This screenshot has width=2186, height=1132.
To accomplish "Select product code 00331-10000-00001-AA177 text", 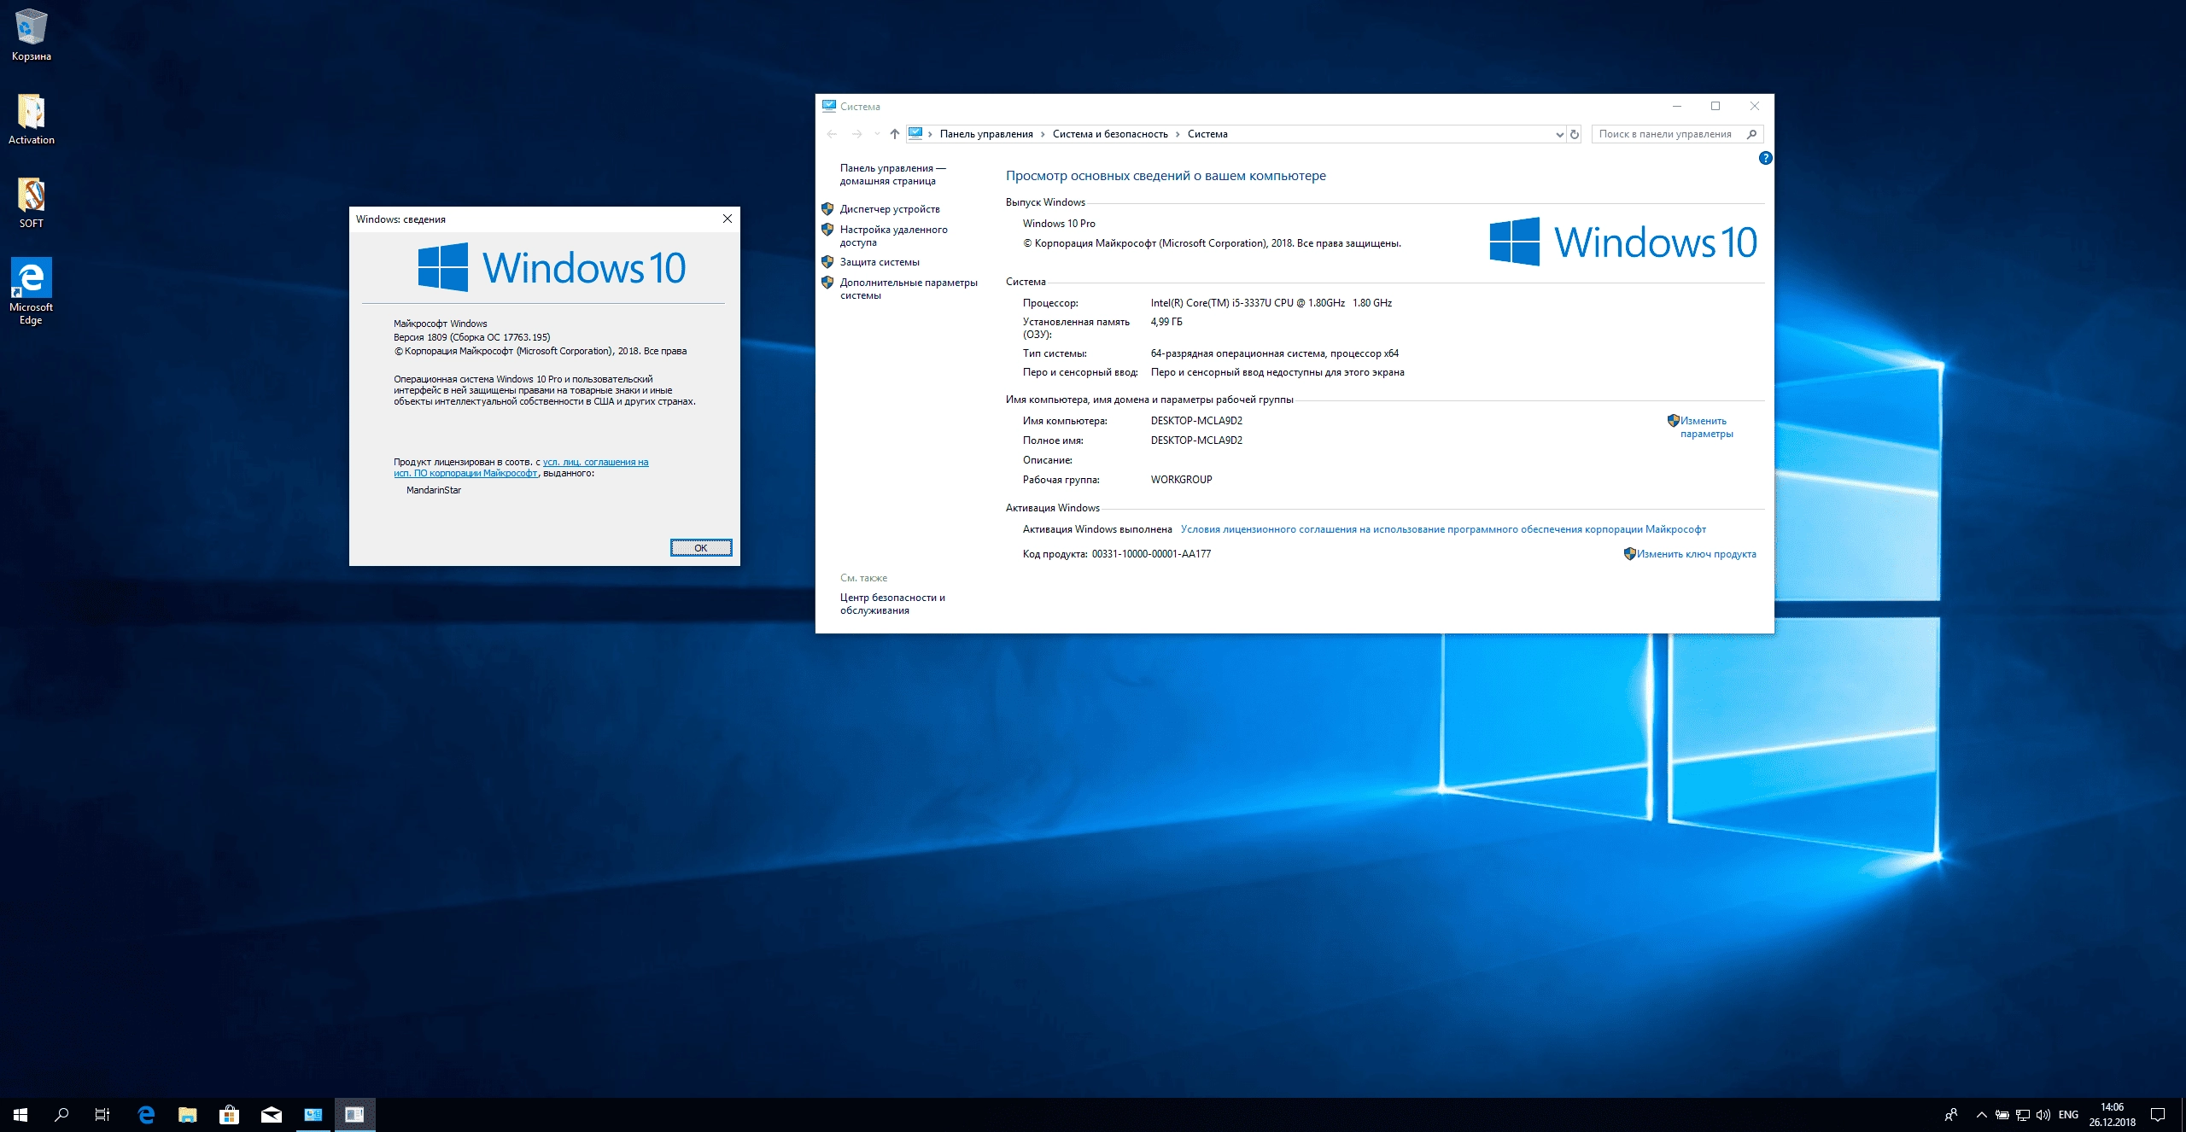I will point(1151,554).
